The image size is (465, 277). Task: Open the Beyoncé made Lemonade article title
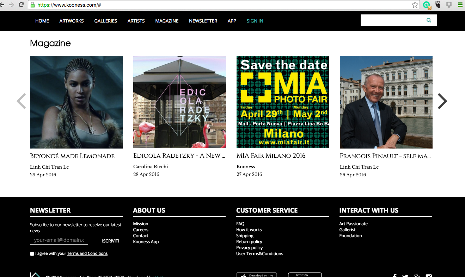72,156
